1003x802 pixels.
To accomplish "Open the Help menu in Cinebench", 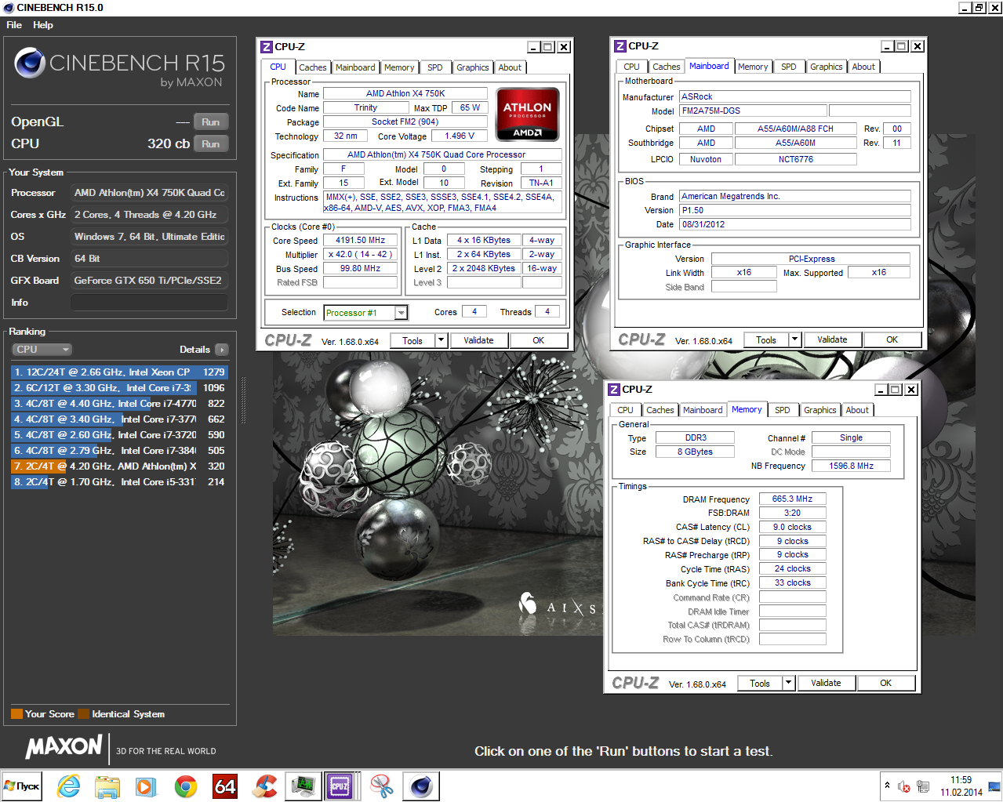I will (x=43, y=25).
